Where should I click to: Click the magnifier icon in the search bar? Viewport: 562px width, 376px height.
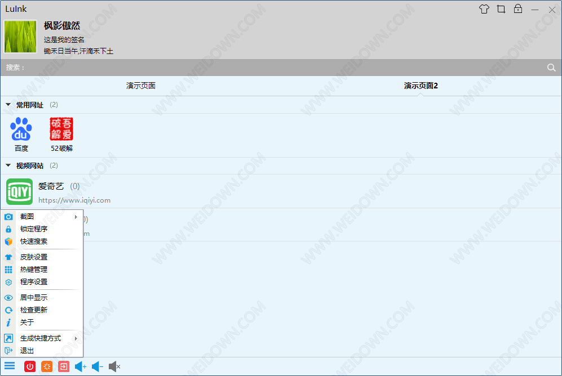[x=551, y=68]
